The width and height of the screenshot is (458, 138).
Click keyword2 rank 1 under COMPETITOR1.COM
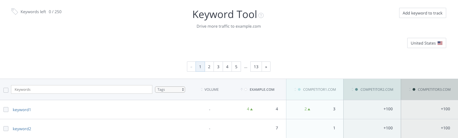tap(334, 128)
